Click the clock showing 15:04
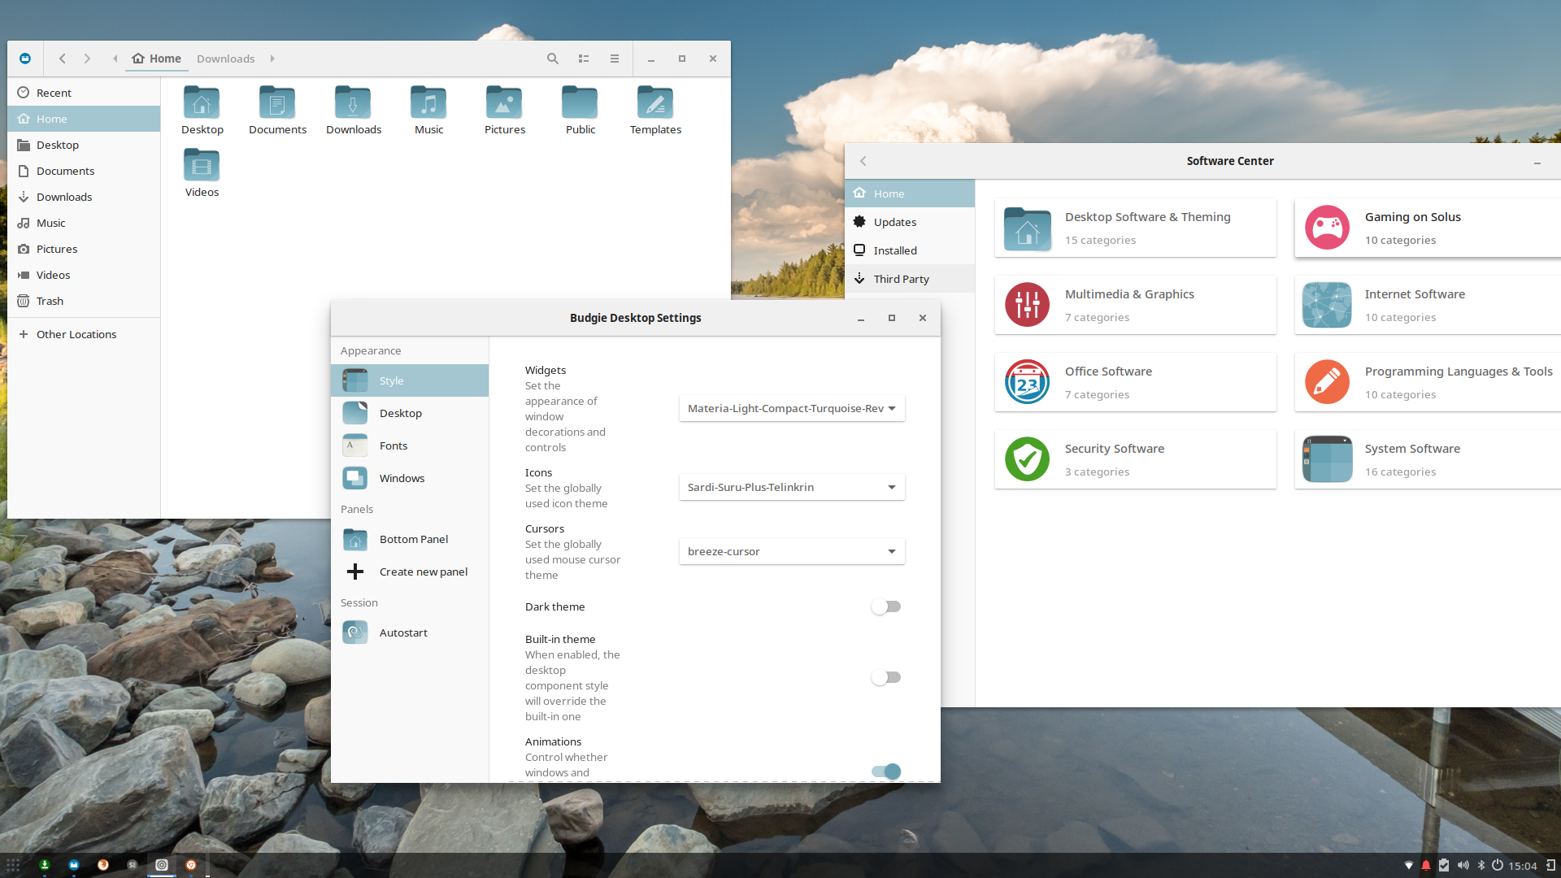The height and width of the screenshot is (878, 1561). [x=1523, y=866]
